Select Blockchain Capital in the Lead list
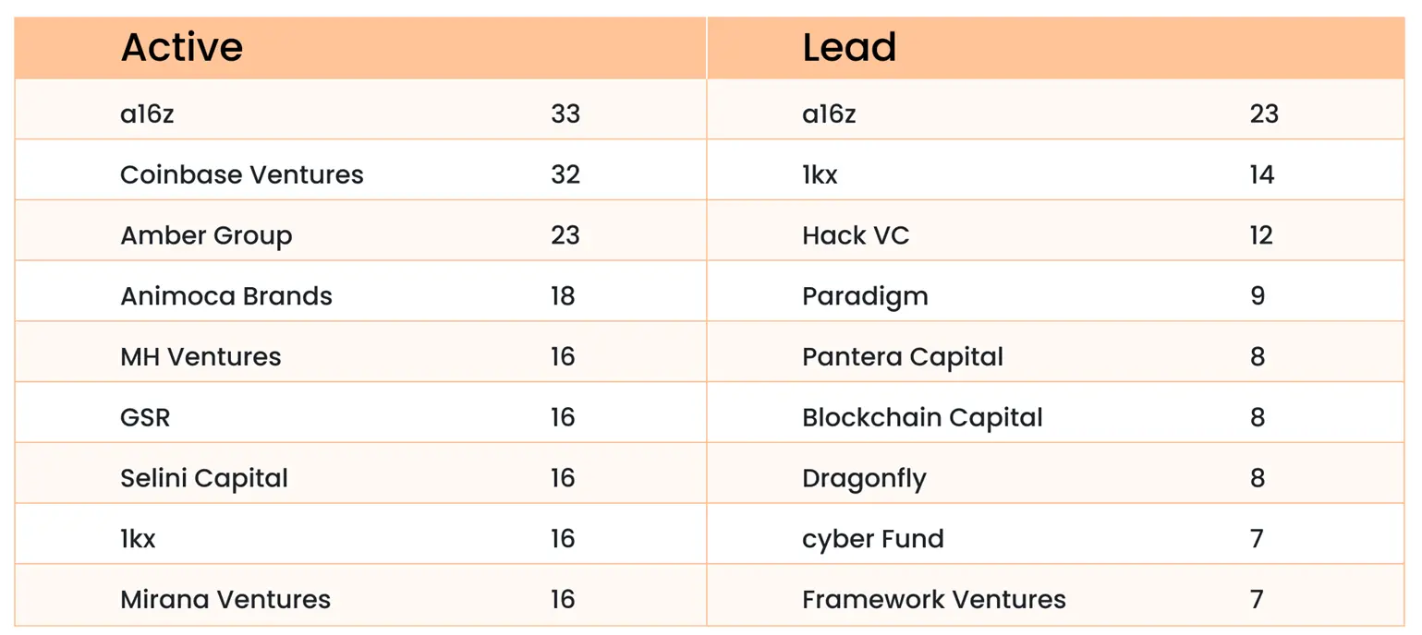The width and height of the screenshot is (1422, 635). (x=922, y=417)
